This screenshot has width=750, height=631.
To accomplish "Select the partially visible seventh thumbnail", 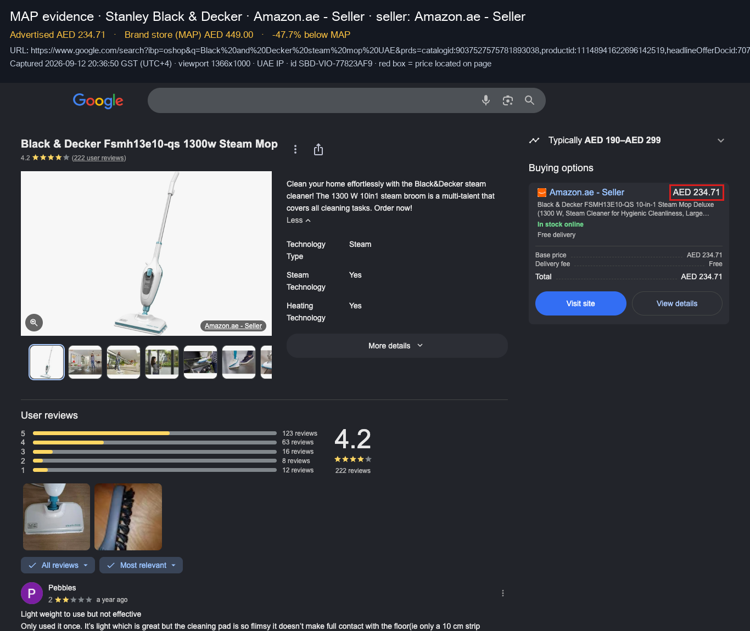I will click(266, 362).
